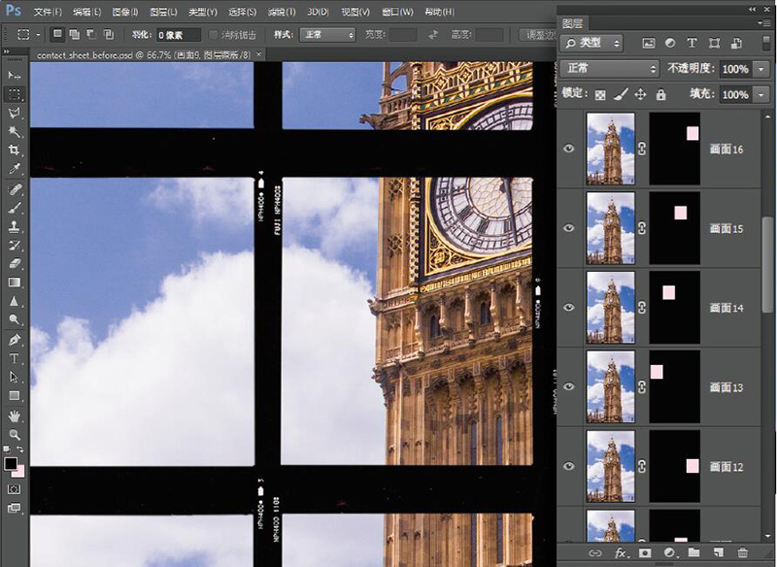The image size is (777, 567).
Task: Select the History Brush tool
Action: 15,245
